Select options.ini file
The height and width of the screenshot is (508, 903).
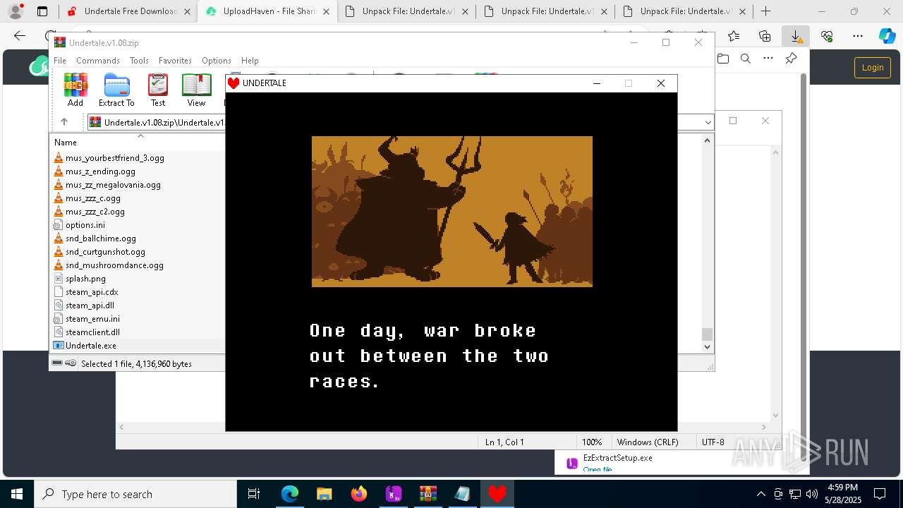click(85, 225)
